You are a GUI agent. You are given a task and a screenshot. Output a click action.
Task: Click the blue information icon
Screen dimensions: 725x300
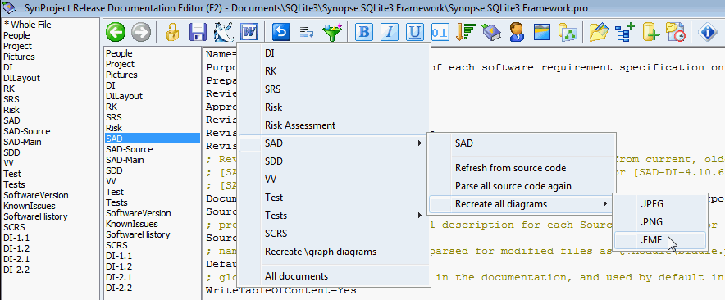point(707,32)
